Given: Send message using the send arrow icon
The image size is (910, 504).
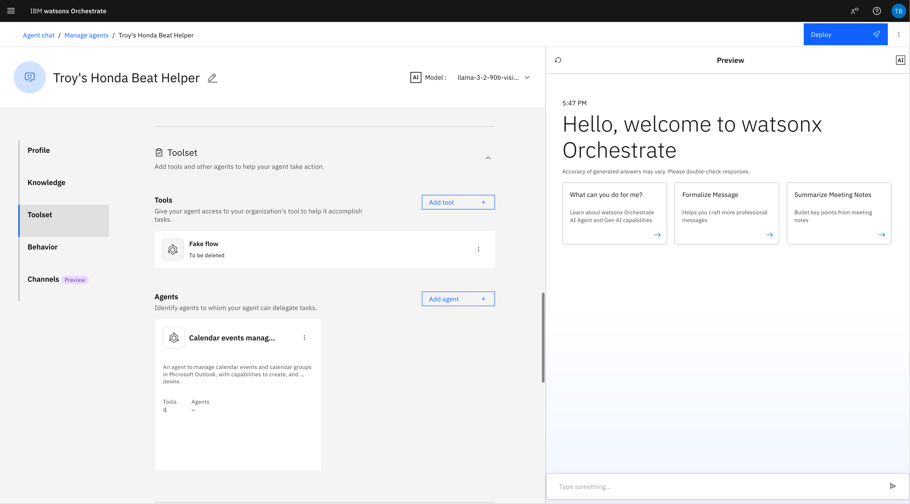Looking at the screenshot, I should point(893,486).
